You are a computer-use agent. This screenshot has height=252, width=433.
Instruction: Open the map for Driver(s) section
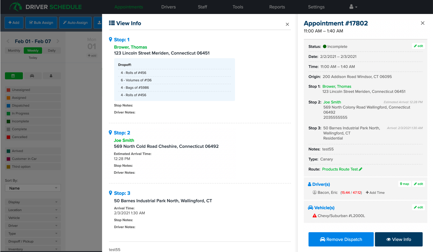(404, 184)
